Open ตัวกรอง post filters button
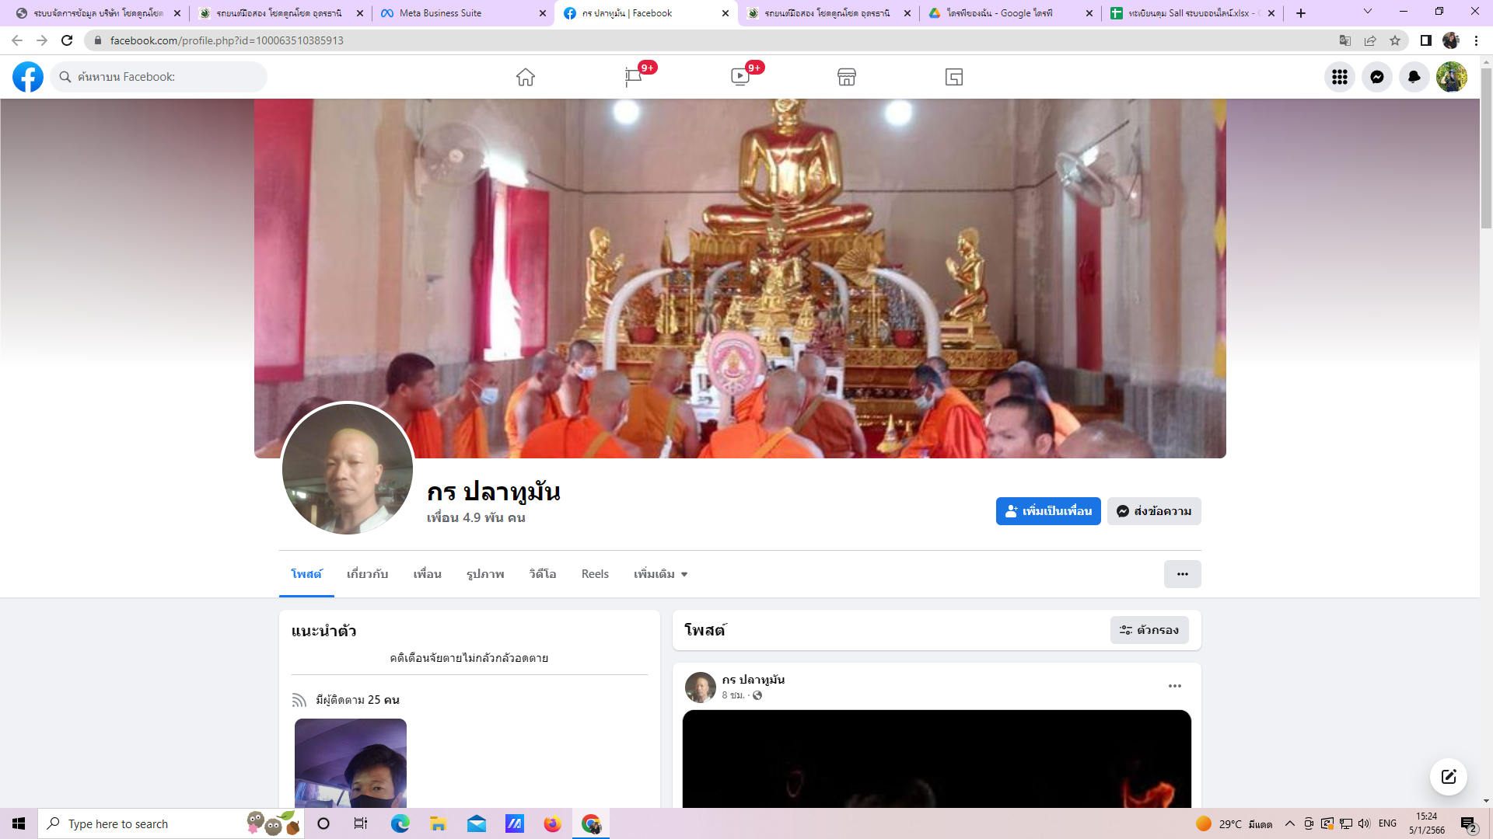The height and width of the screenshot is (839, 1493). click(1149, 630)
